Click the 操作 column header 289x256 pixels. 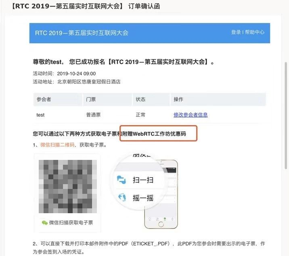pyautogui.click(x=178, y=99)
